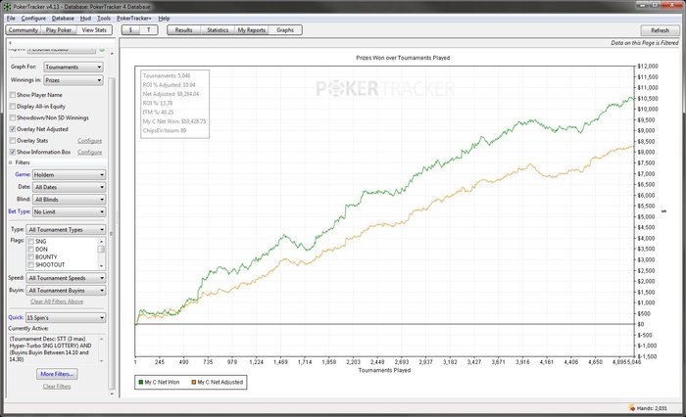
Task: Check the SNG flag checkbox
Action: [x=31, y=241]
